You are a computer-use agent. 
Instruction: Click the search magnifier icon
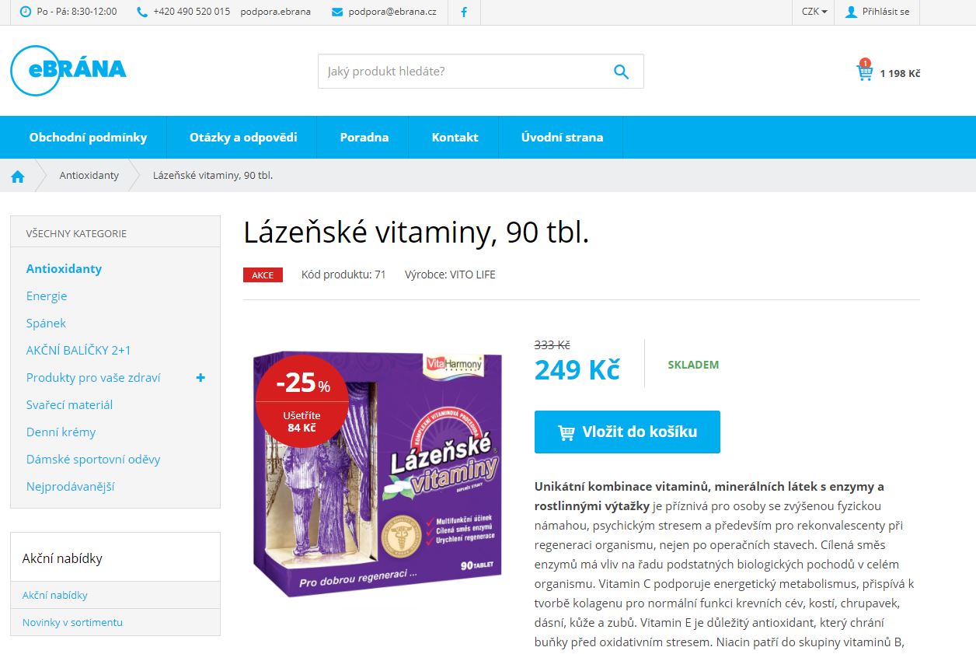[621, 72]
